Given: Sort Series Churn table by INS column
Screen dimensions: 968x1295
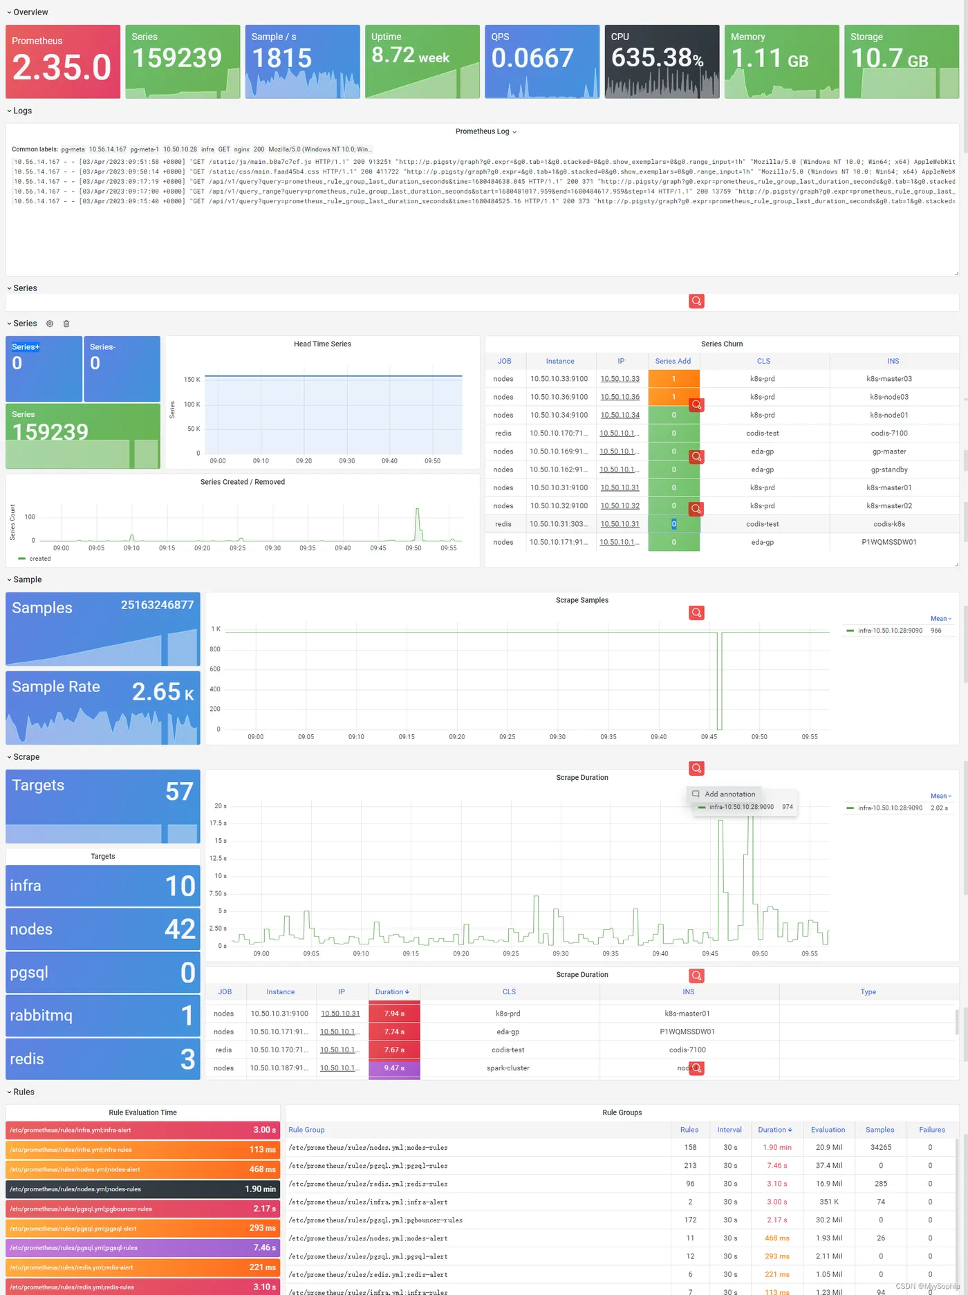Looking at the screenshot, I should 893,361.
